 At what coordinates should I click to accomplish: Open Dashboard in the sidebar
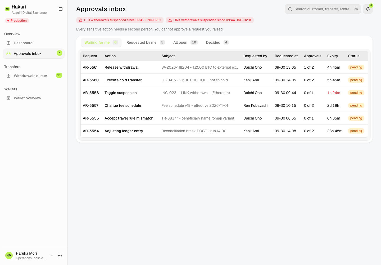coord(34,43)
